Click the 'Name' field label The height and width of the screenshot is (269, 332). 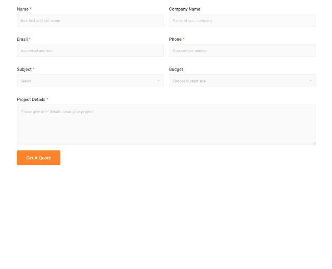[23, 9]
